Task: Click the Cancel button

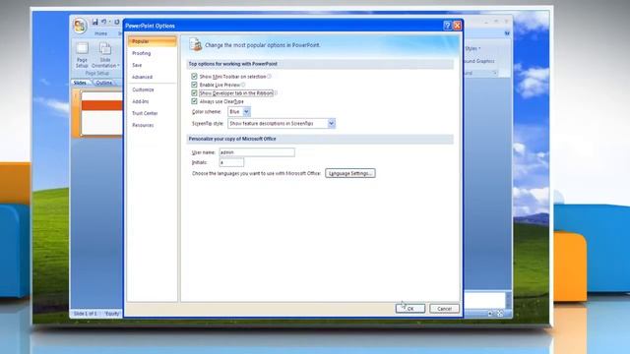Action: point(444,309)
